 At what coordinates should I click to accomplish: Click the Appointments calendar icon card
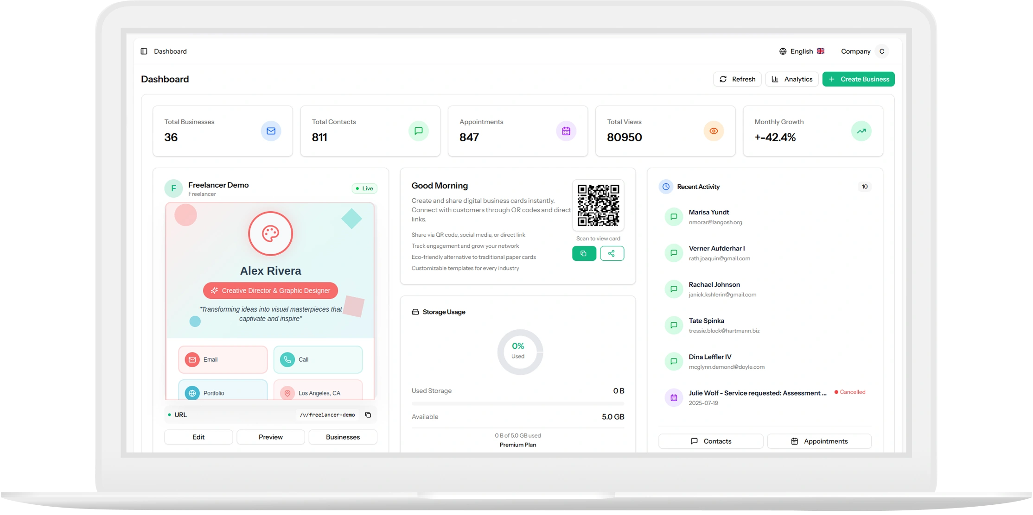(566, 131)
